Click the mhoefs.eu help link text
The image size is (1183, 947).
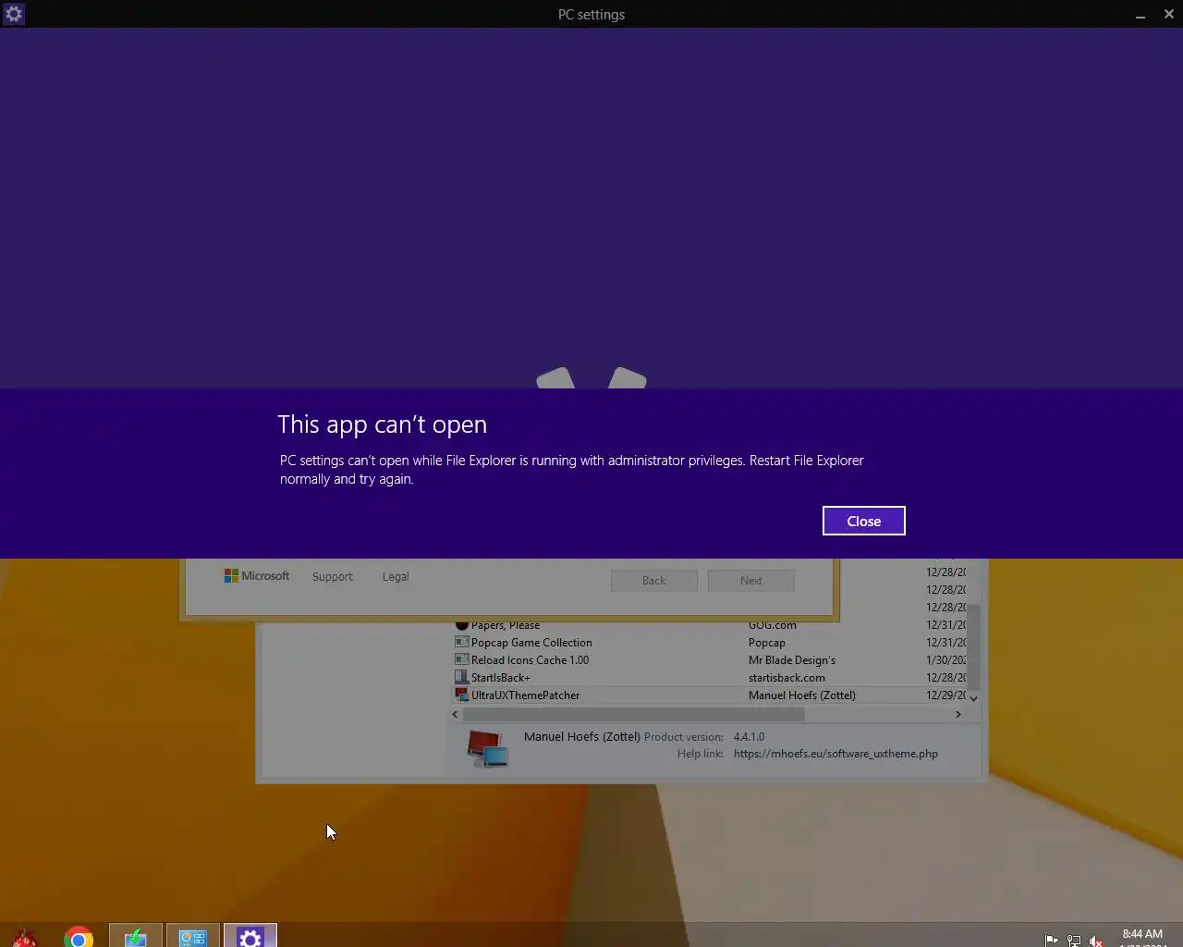[835, 754]
